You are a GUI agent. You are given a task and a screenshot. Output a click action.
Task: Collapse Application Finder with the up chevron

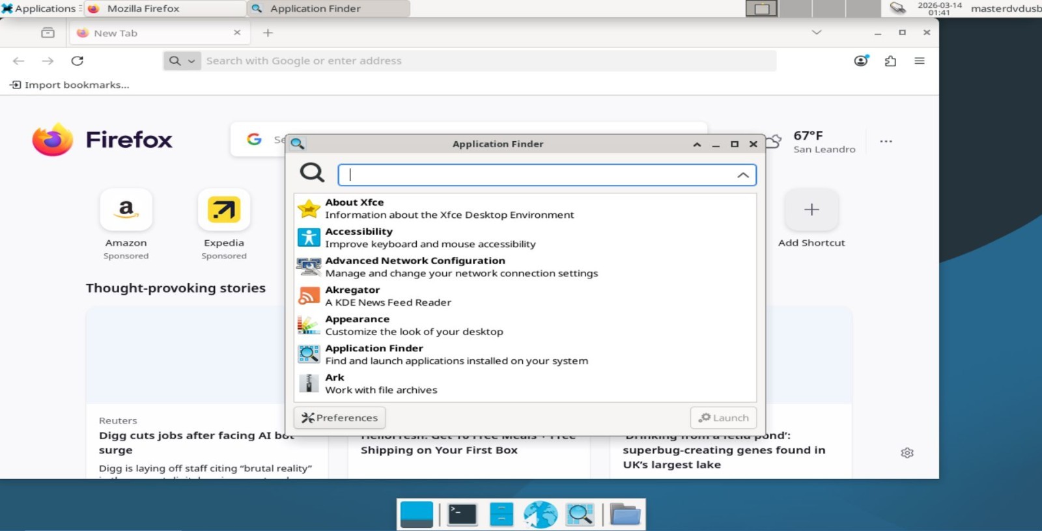pyautogui.click(x=743, y=175)
